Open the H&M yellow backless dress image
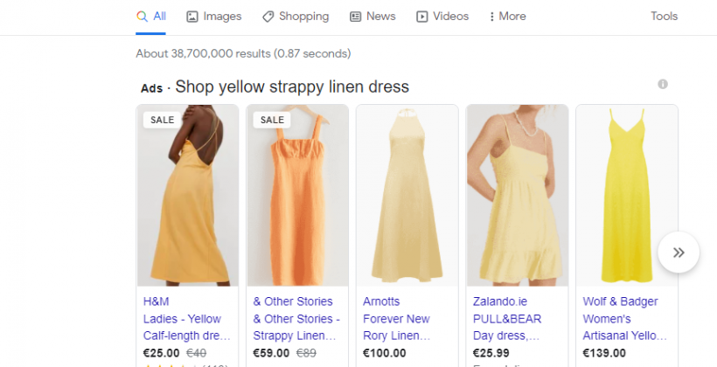 pos(187,196)
